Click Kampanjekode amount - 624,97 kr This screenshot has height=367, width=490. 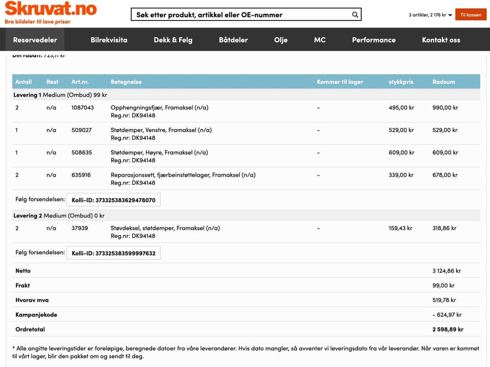coord(447,315)
